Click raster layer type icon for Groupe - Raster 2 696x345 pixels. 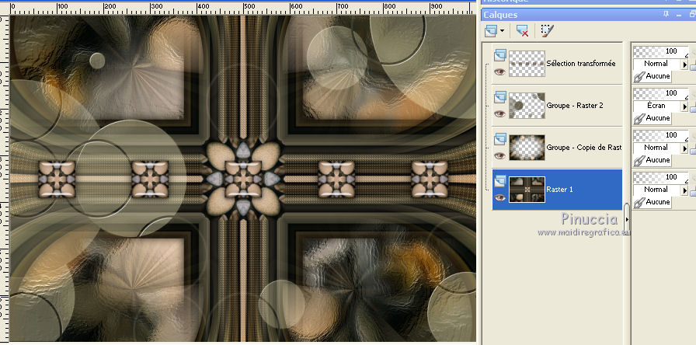[x=499, y=97]
